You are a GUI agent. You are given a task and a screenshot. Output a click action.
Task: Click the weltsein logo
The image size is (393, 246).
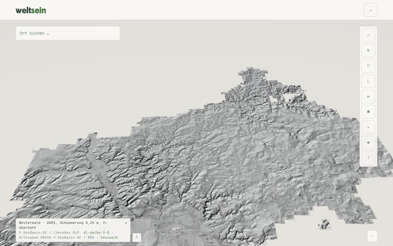coord(31,10)
